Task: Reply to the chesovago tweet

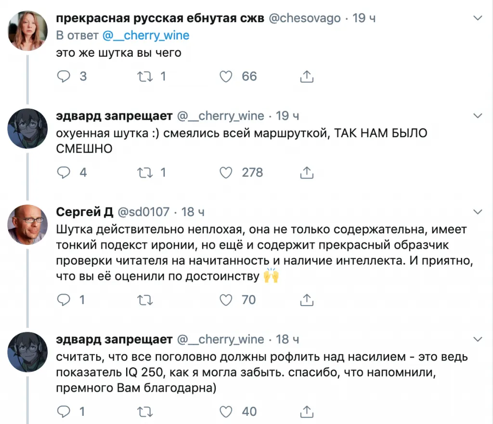Action: point(64,76)
